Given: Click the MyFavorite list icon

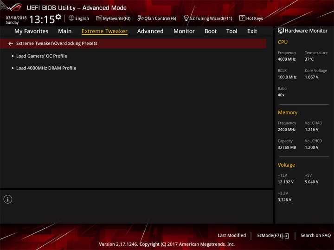Looking at the screenshot, I should (99, 18).
